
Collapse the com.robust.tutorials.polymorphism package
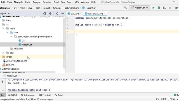(x=11, y=36)
